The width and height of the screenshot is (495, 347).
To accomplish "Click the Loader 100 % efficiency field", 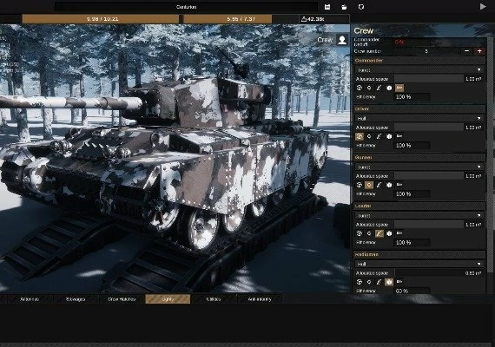I will [x=412, y=243].
